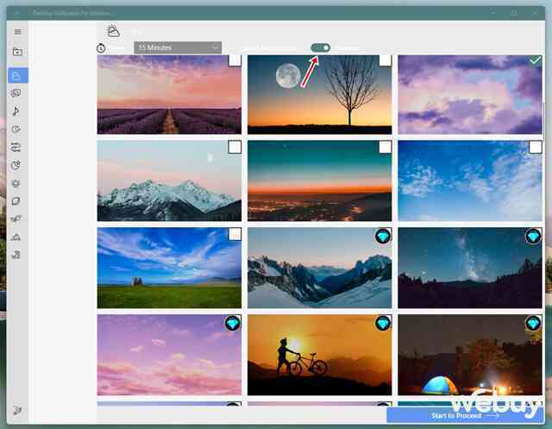The image size is (552, 429).
Task: Click the clock icon beside the interval dropdown
Action: (101, 47)
